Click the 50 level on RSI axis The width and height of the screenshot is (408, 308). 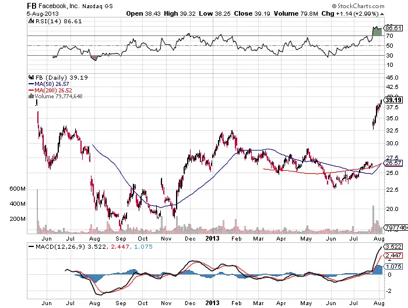pyautogui.click(x=389, y=46)
